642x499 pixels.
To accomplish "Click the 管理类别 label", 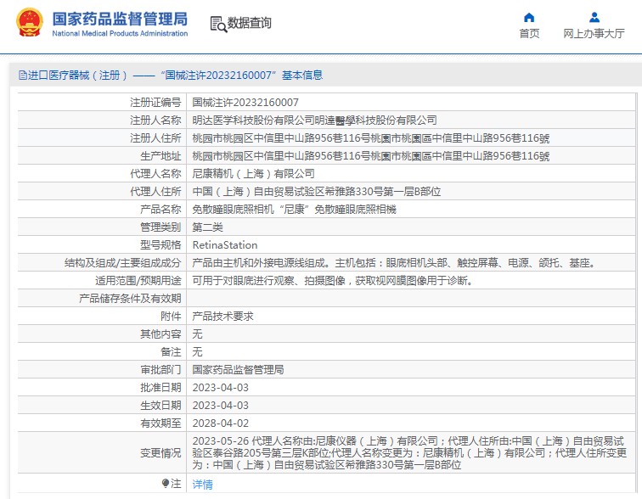I will tap(160, 227).
